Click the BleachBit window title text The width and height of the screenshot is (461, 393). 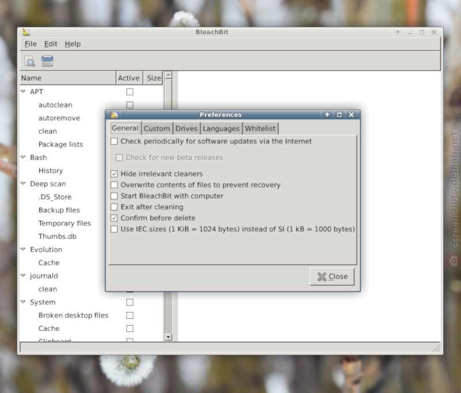[211, 32]
